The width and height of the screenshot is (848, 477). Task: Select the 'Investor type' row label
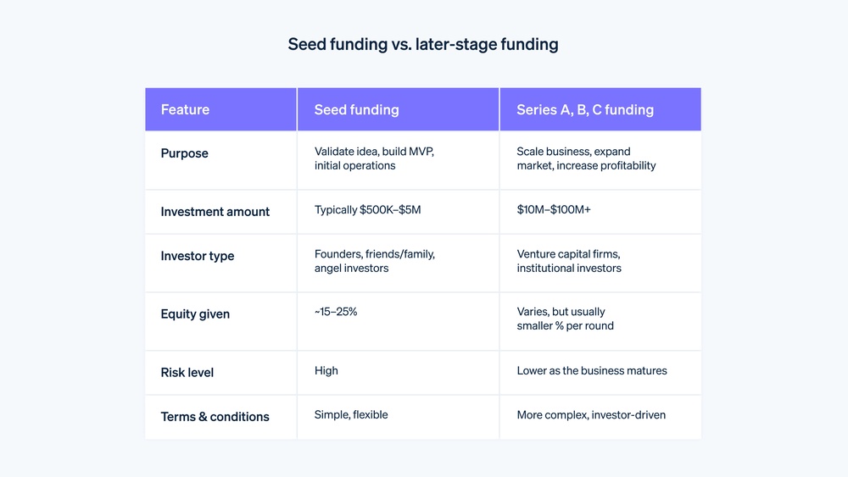click(198, 256)
